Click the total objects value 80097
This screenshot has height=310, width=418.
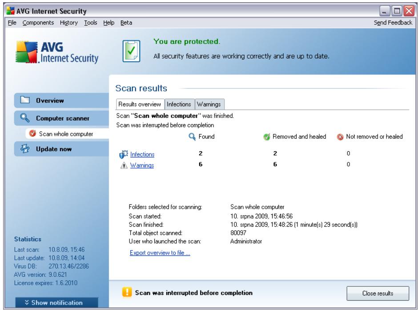click(238, 233)
